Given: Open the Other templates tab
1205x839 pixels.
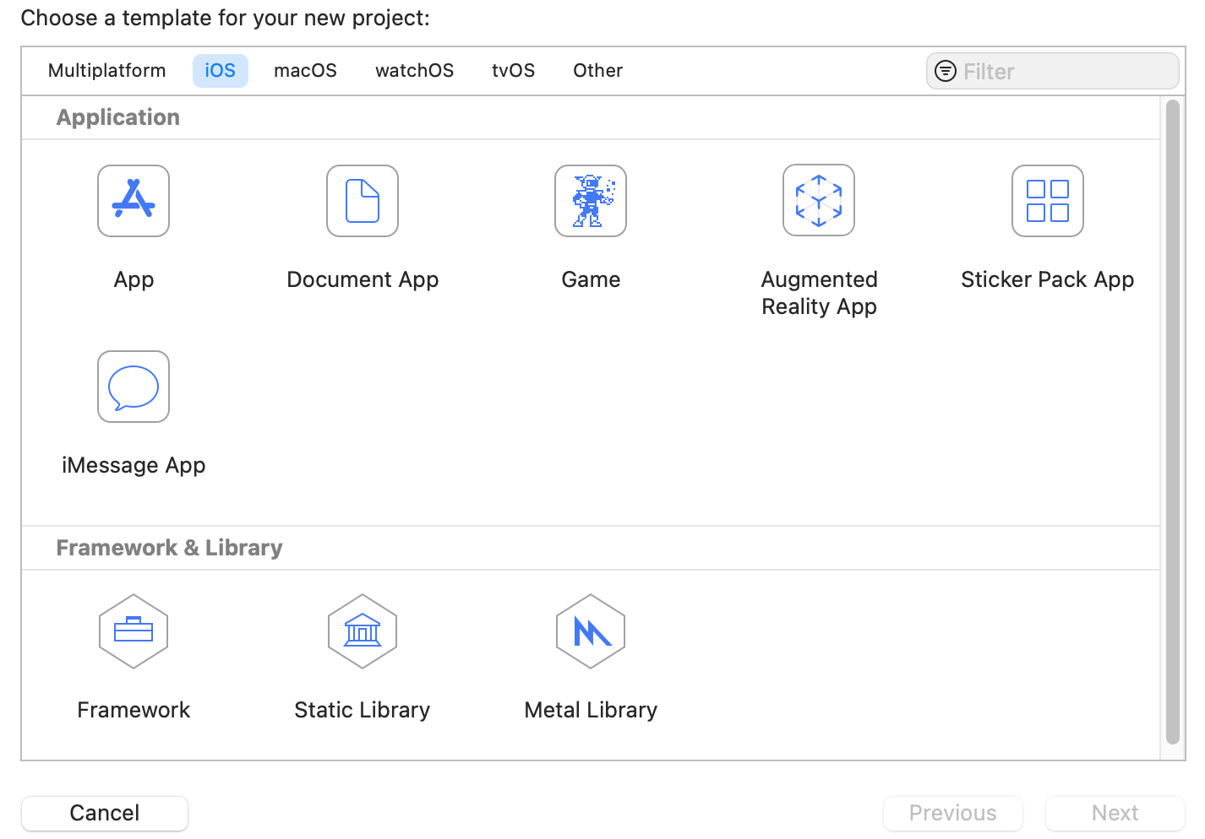Looking at the screenshot, I should point(598,71).
